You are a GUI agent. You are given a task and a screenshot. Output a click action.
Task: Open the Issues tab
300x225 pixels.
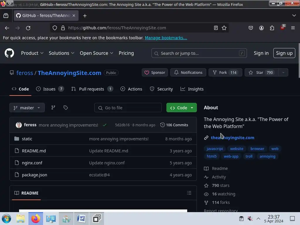point(50,89)
